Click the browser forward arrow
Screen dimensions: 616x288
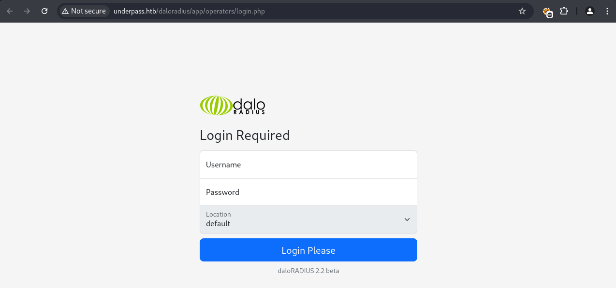[x=27, y=11]
